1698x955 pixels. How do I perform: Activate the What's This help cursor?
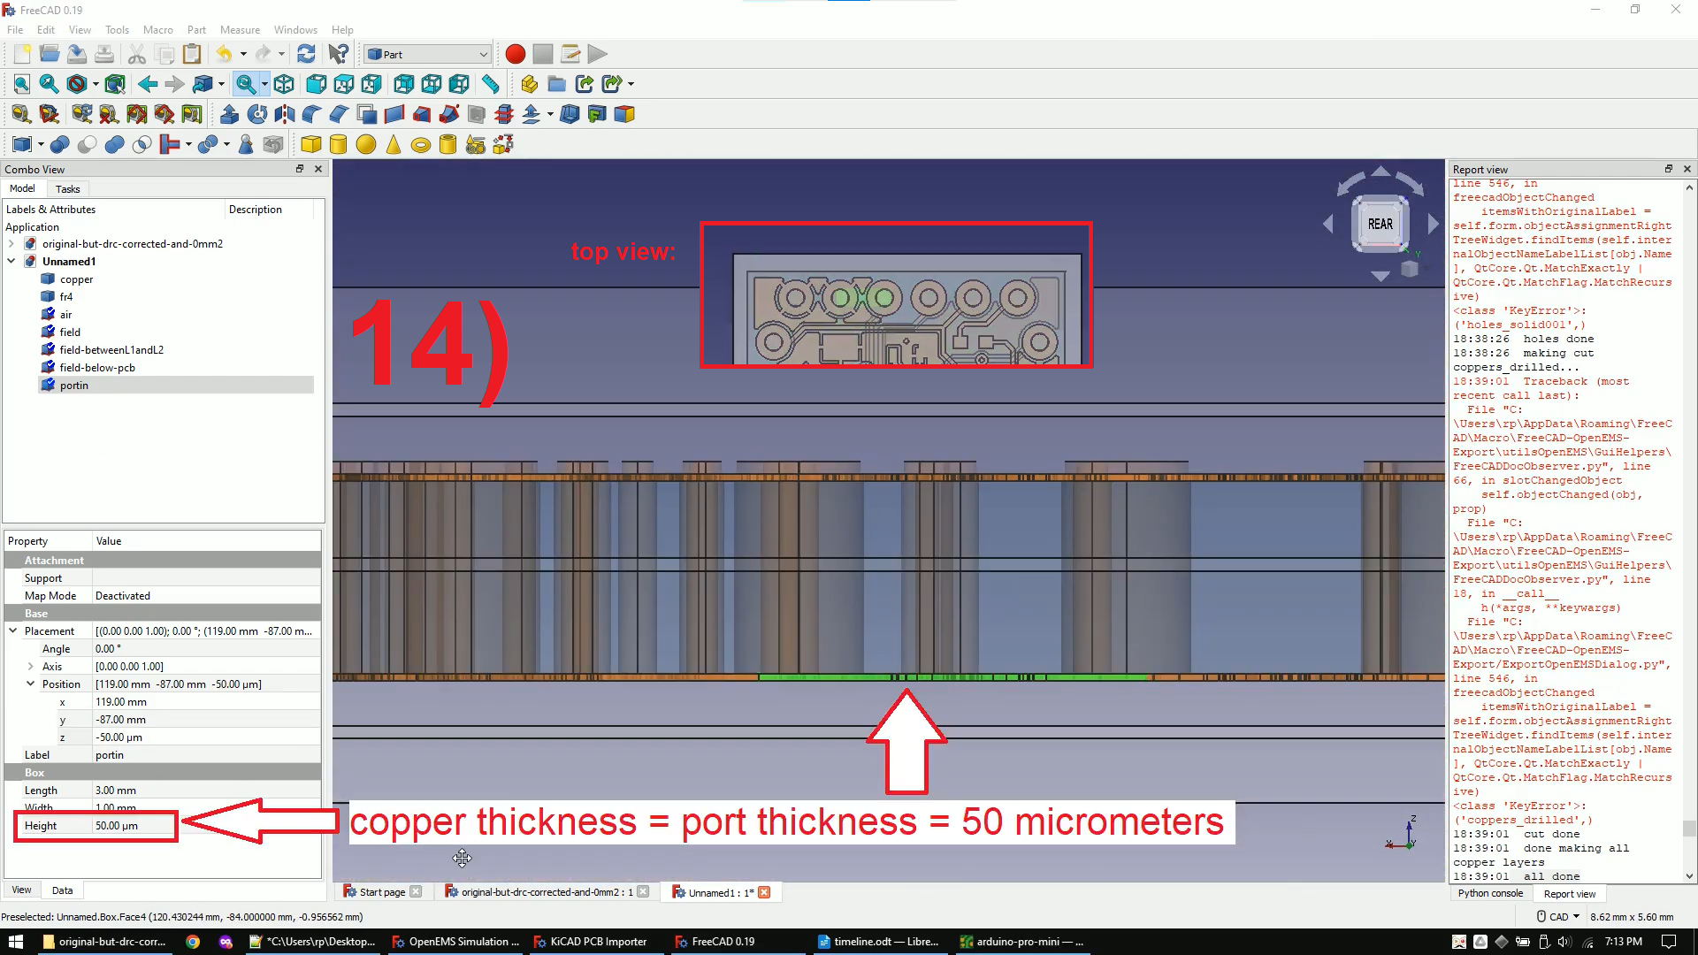(338, 54)
